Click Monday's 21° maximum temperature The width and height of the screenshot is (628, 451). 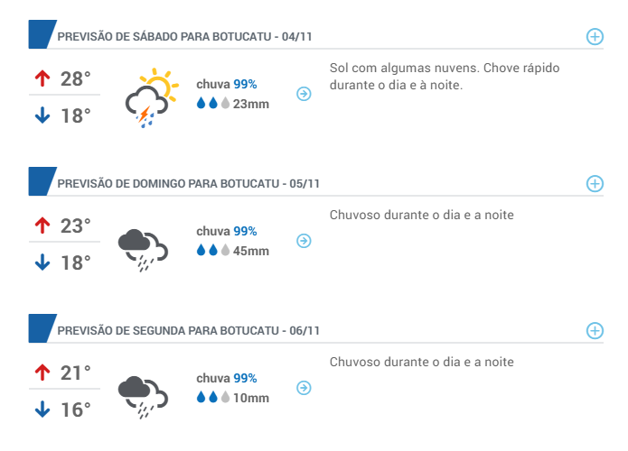click(76, 373)
